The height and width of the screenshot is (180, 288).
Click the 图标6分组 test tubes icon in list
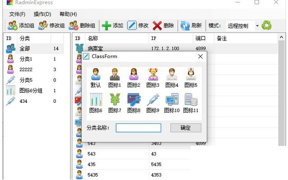click(11, 90)
